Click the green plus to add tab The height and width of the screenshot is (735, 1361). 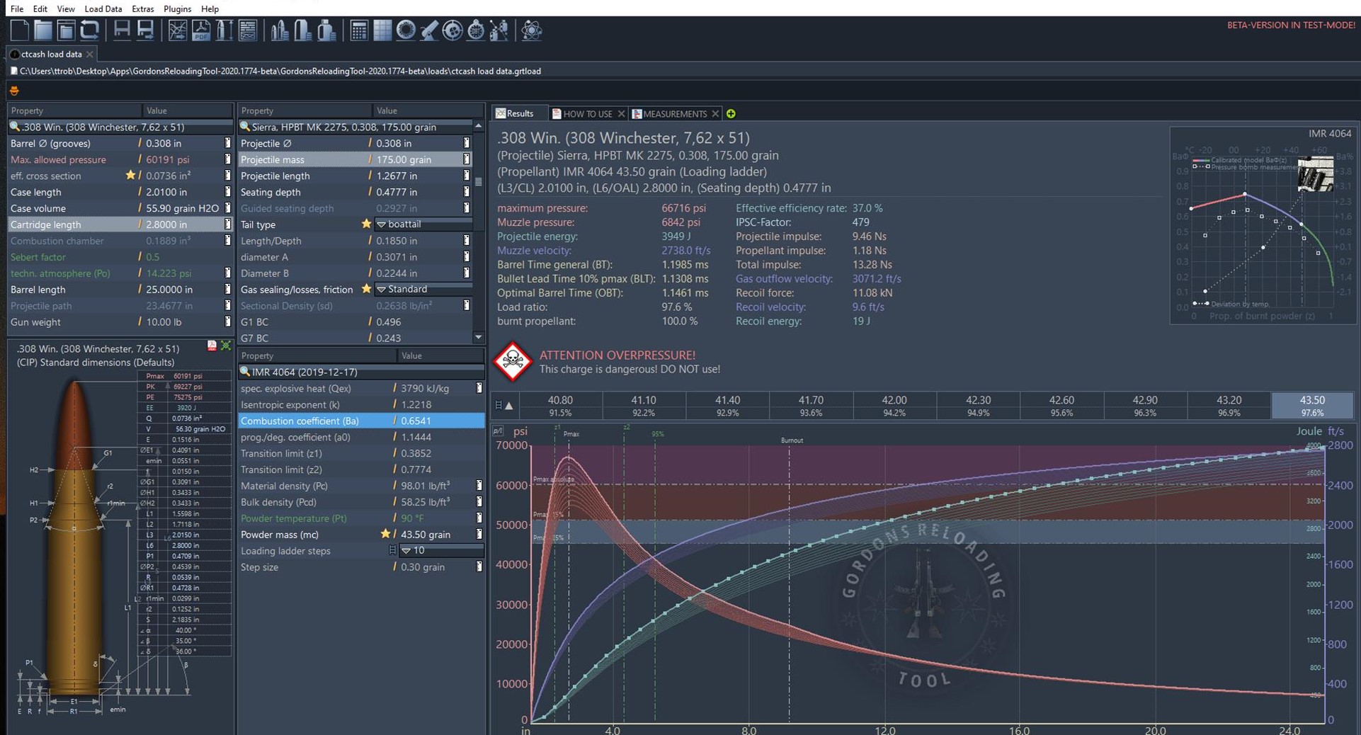pyautogui.click(x=731, y=113)
